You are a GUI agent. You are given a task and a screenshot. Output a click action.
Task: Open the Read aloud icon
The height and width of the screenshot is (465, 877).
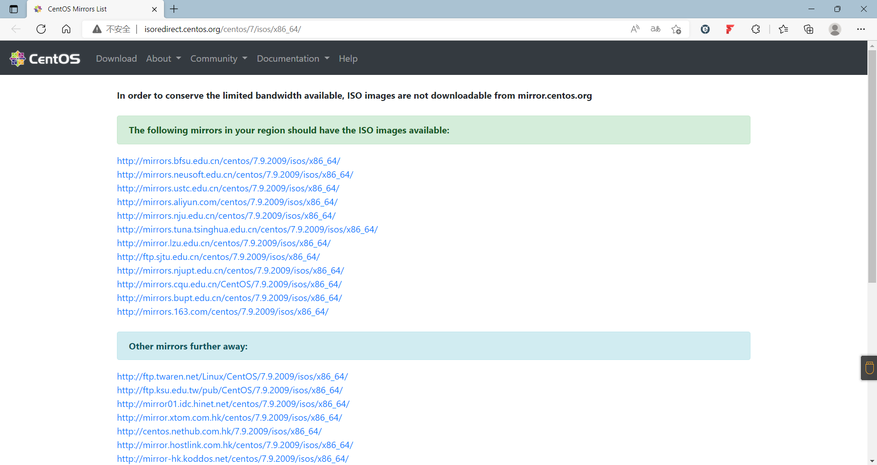635,29
